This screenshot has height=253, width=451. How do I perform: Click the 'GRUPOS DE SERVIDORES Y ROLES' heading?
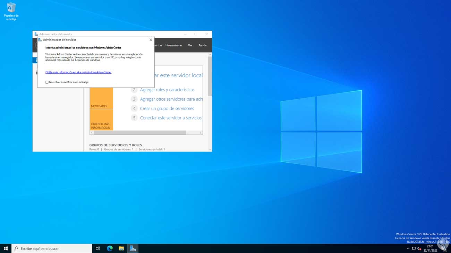point(116,145)
